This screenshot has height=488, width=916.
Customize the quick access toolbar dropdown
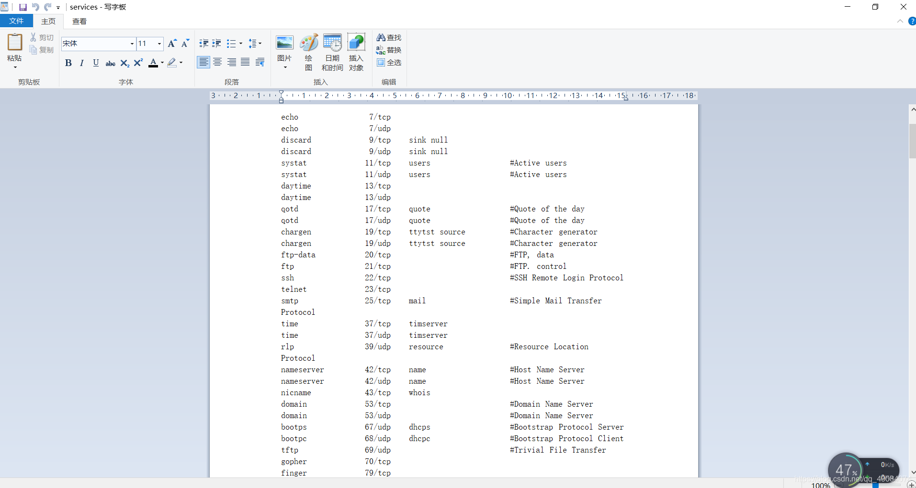(58, 7)
